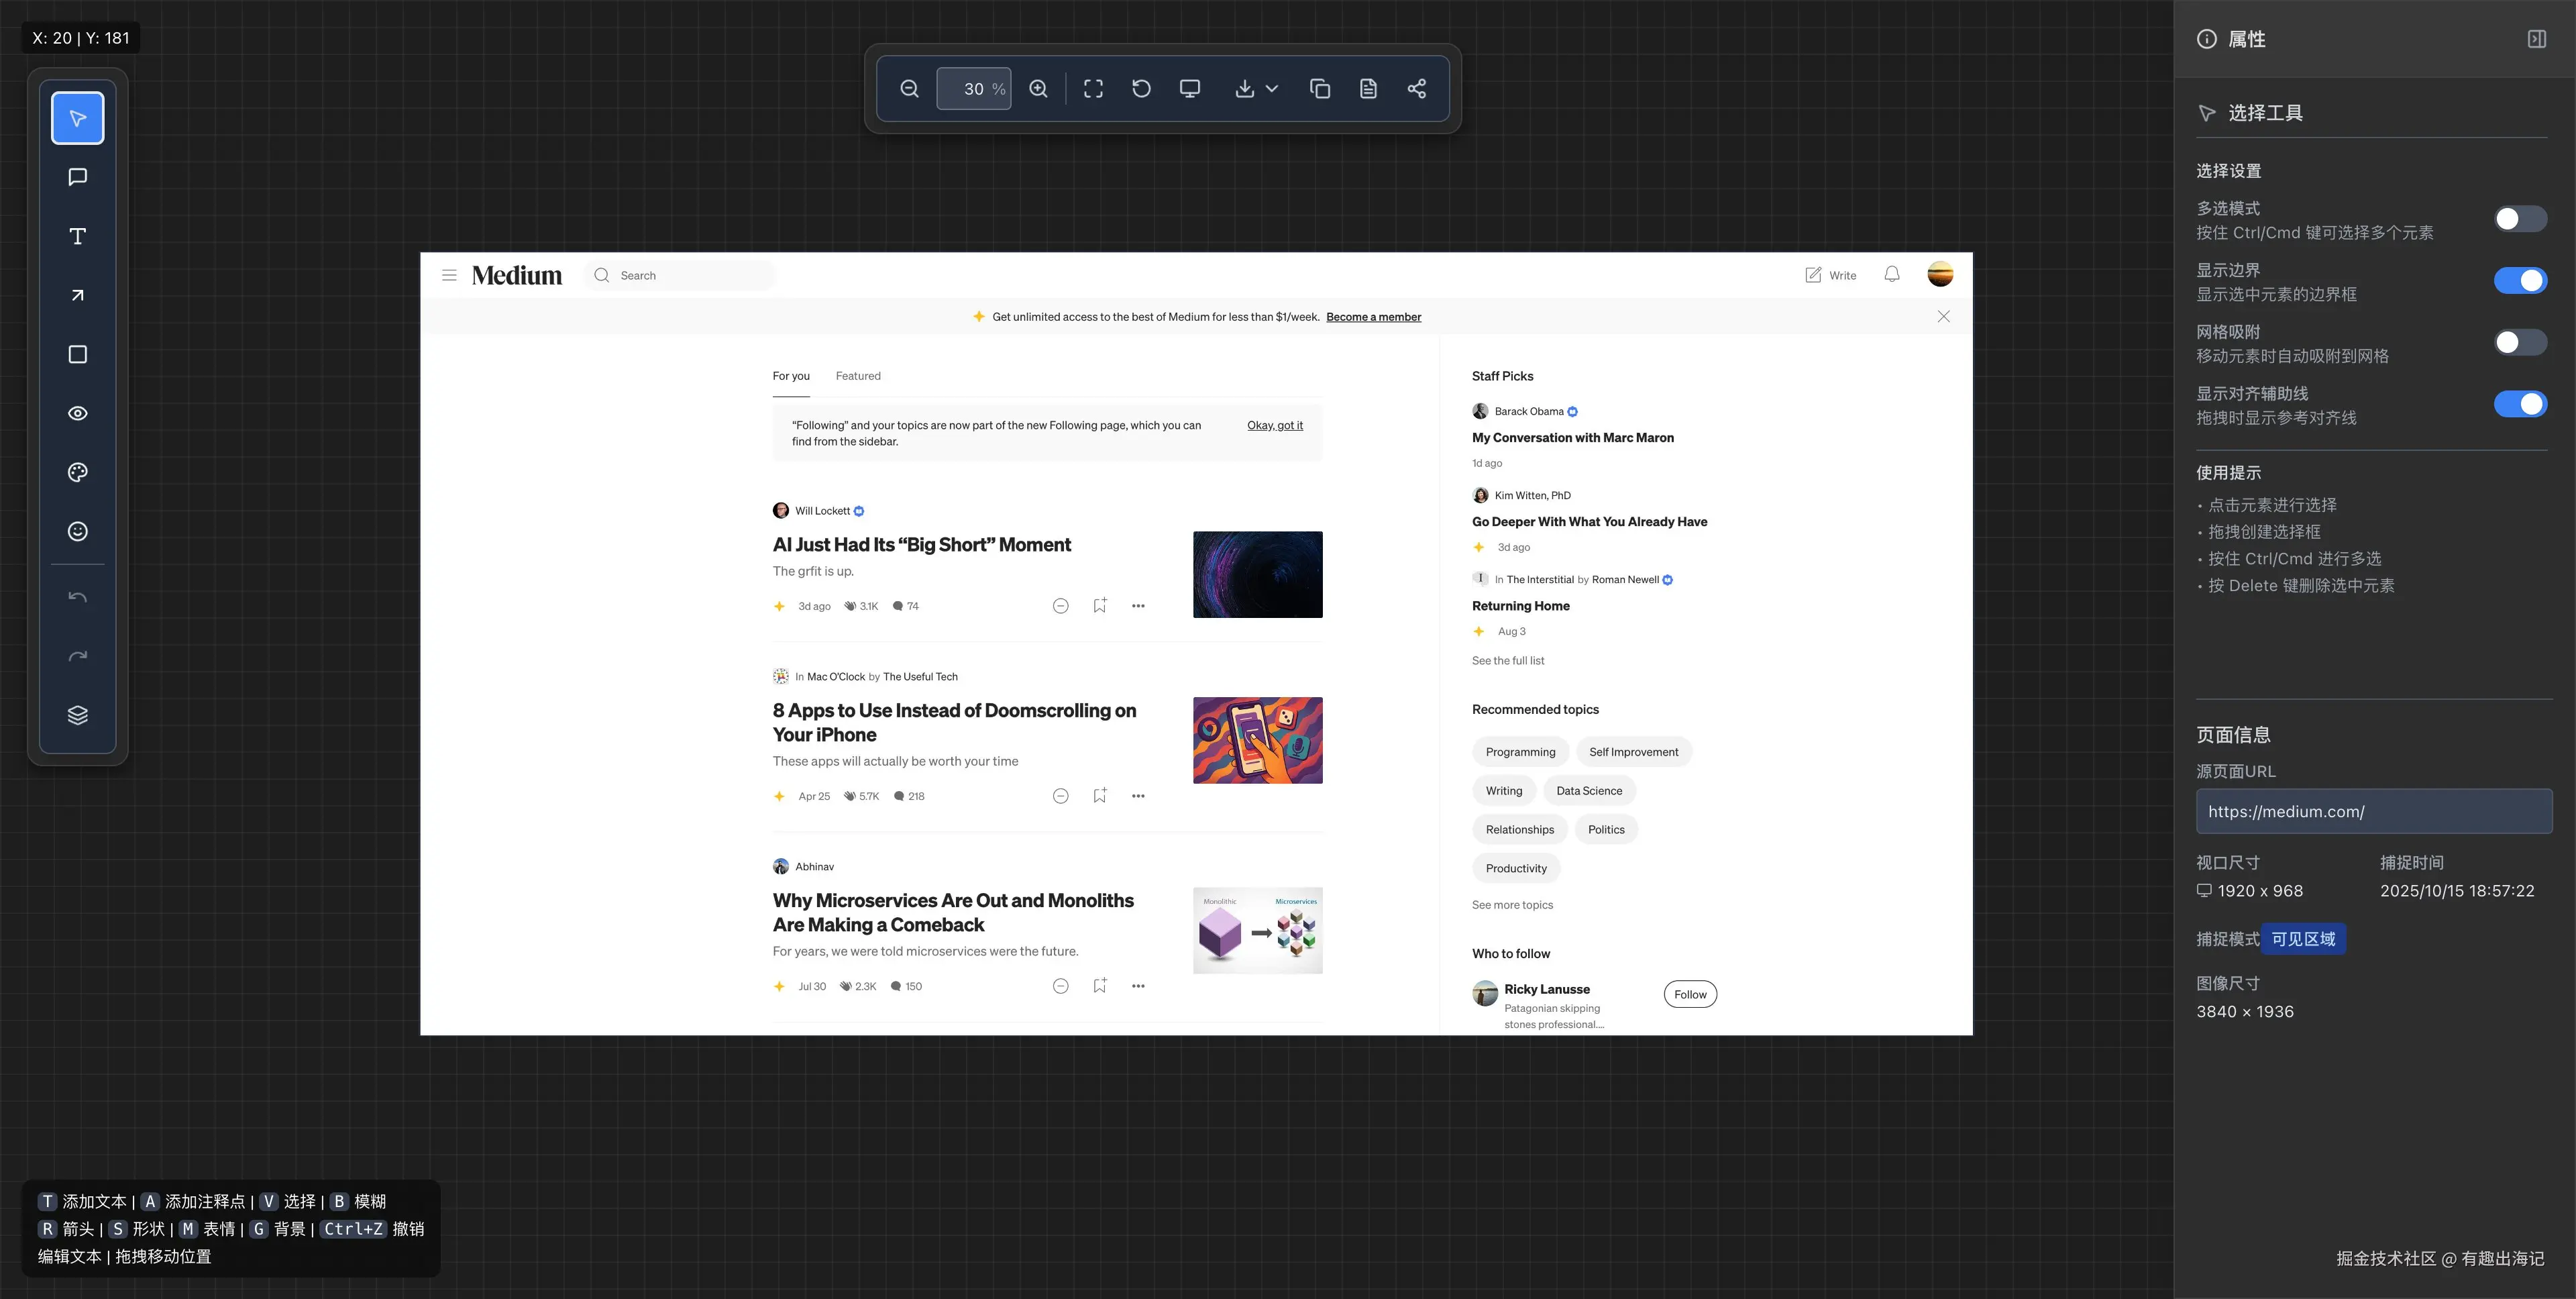Viewport: 2576px width, 1299px height.
Task: Pick the rectangle shape tool
Action: [77, 354]
